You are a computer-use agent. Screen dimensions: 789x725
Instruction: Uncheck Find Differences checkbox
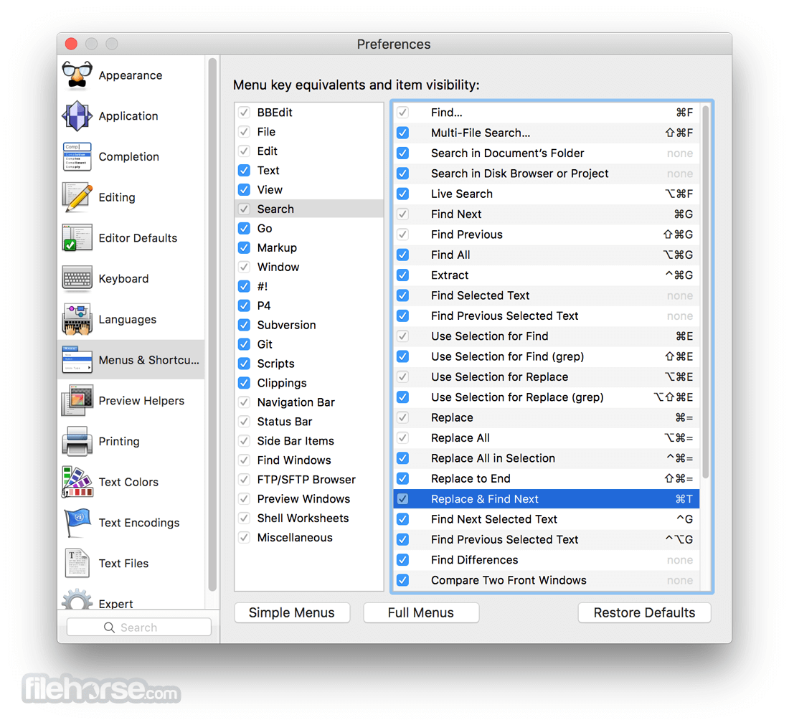tap(402, 560)
